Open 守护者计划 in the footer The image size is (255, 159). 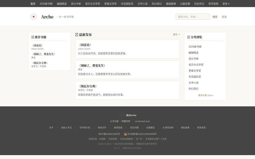[x=85, y=128]
